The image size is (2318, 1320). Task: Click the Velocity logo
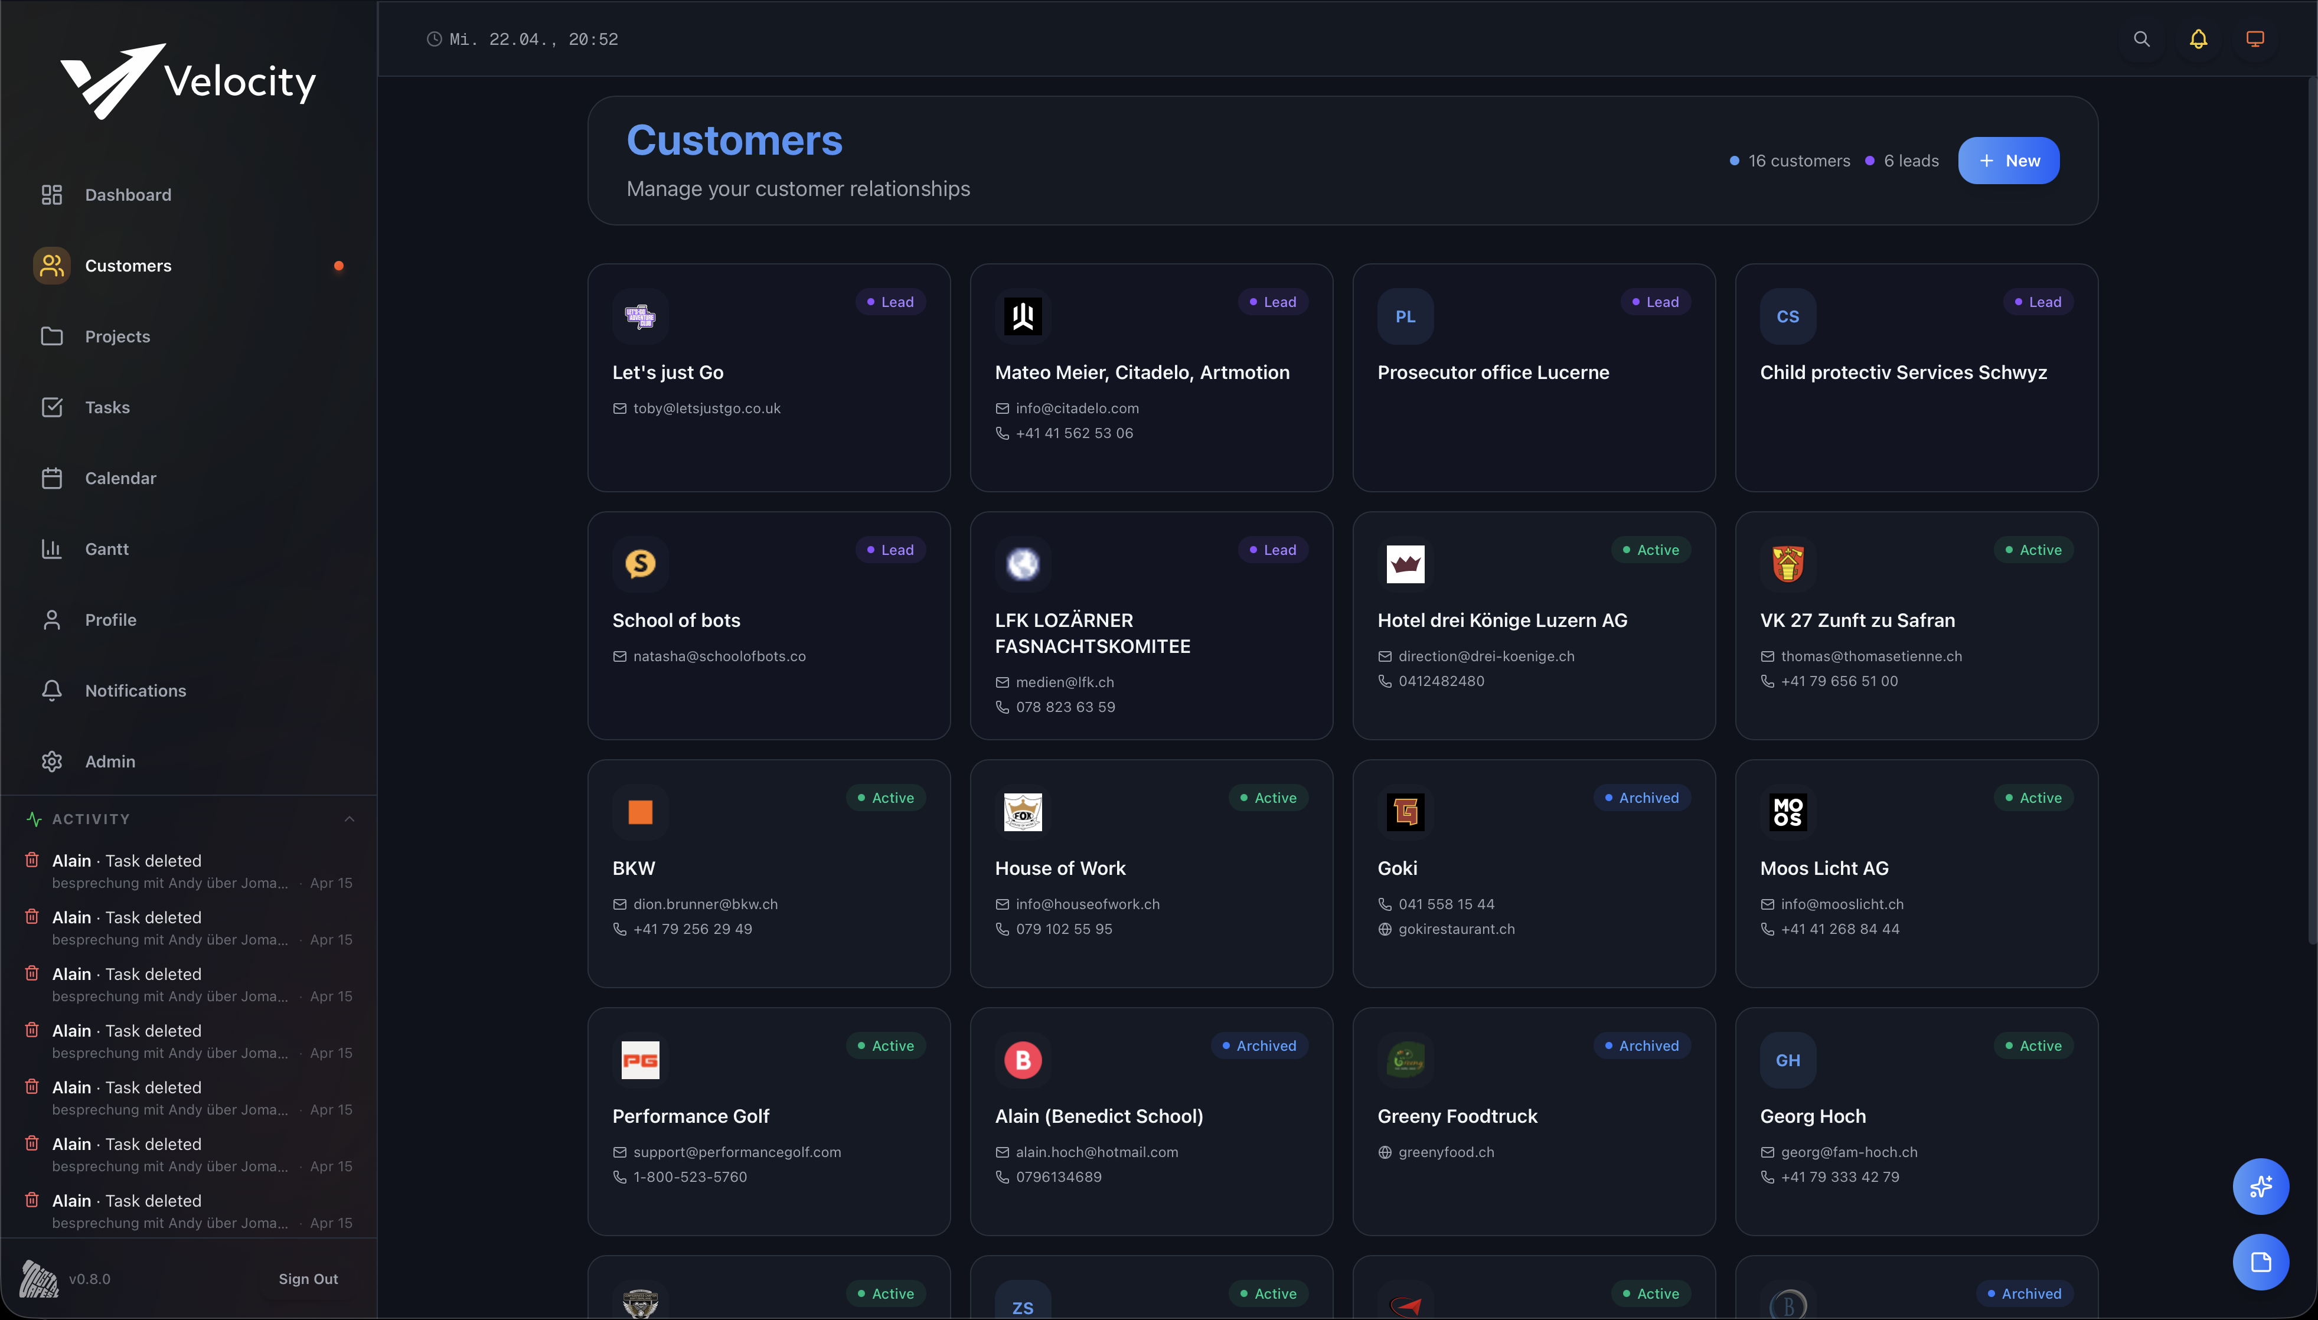pyautogui.click(x=188, y=81)
